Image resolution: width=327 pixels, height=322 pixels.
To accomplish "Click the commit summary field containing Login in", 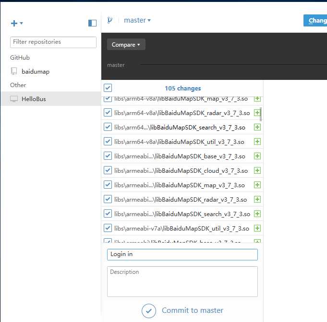I will (182, 255).
